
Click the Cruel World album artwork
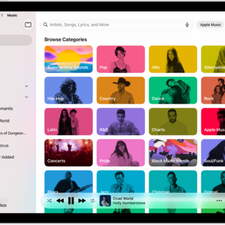click(x=105, y=201)
